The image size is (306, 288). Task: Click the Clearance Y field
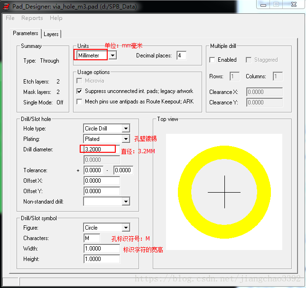pyautogui.click(x=264, y=102)
